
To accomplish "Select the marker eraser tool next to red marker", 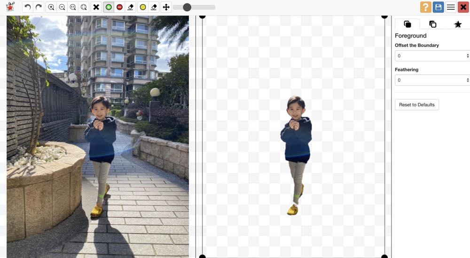I will [x=130, y=7].
